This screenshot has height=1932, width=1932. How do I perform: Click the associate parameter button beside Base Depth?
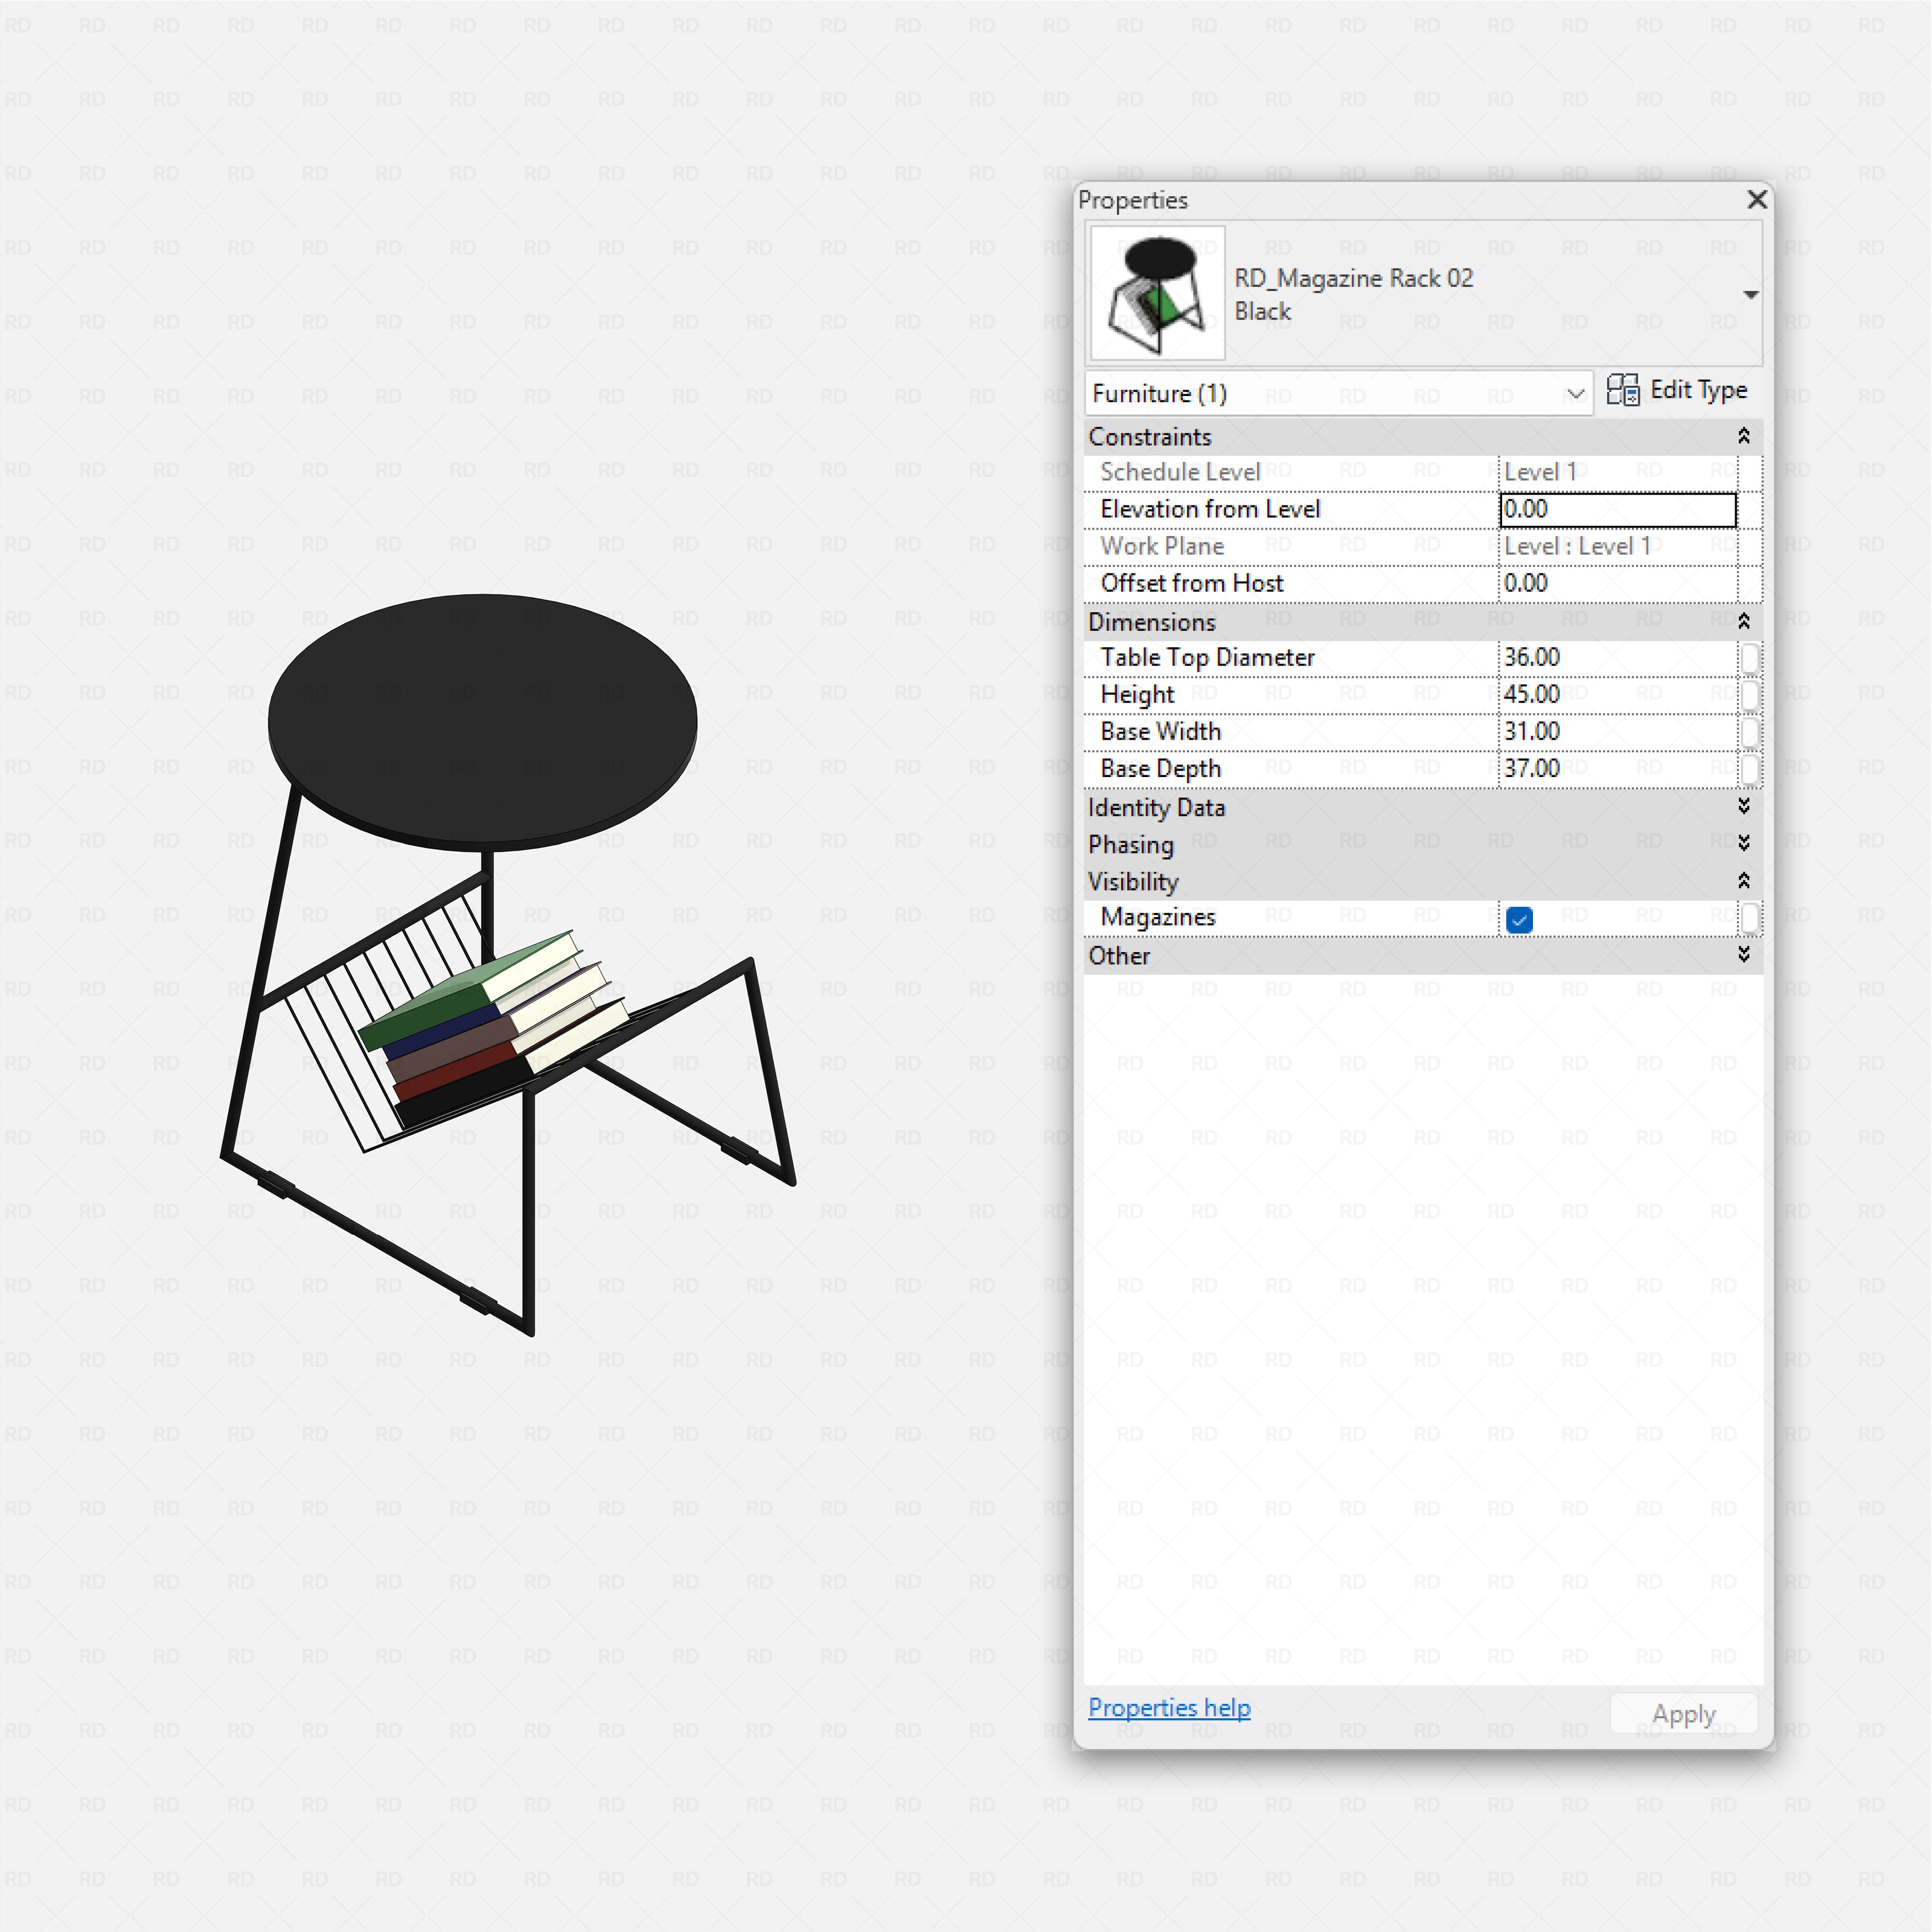1751,768
